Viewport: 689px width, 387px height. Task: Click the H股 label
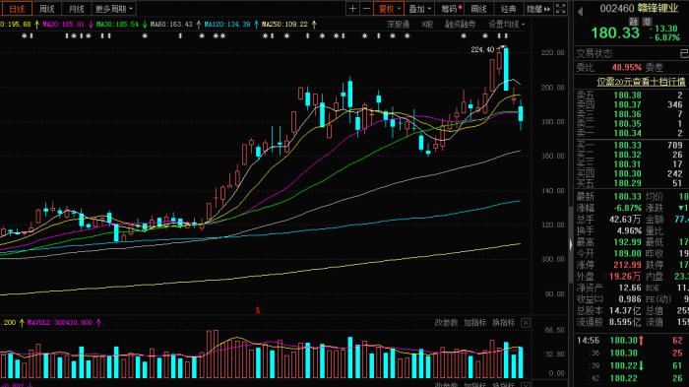(427, 25)
